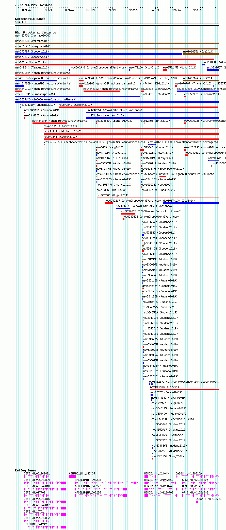Click the blue bar under nsv573799 (Cooper2011)
226x530 pixels.
pos(99,54)
